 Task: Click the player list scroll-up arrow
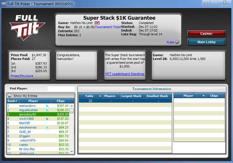pos(72,106)
